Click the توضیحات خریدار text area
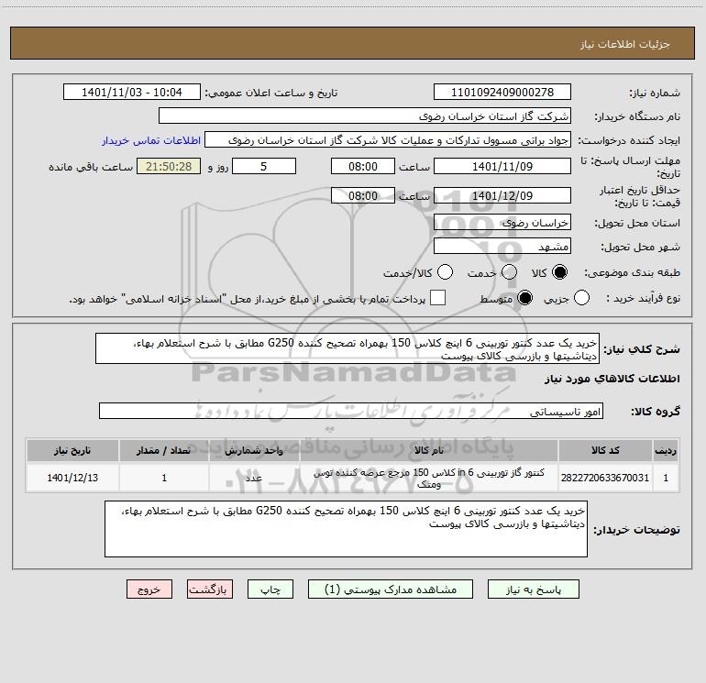706x683 pixels. pyautogui.click(x=346, y=529)
